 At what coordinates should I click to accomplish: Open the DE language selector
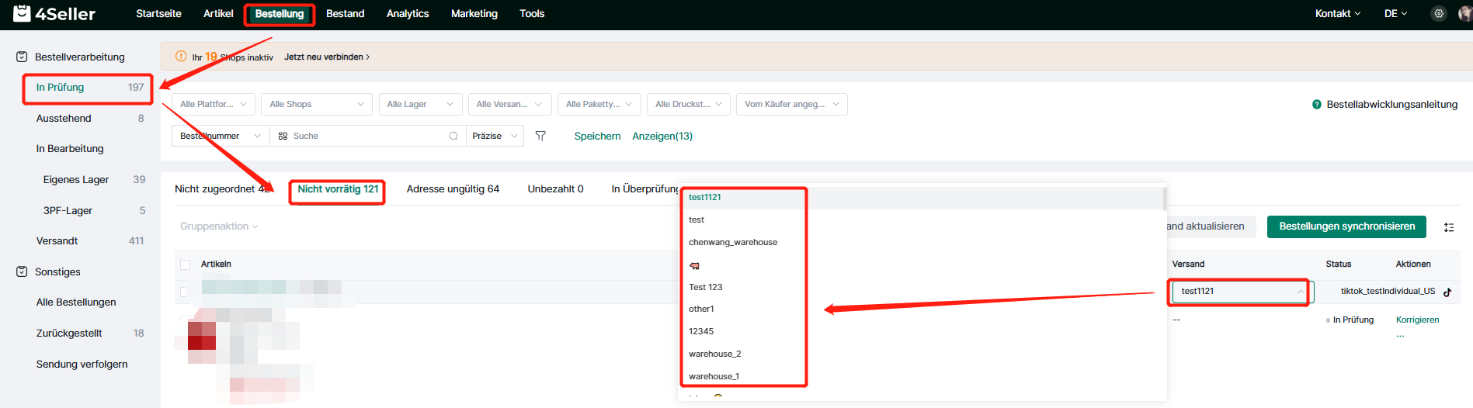1395,13
